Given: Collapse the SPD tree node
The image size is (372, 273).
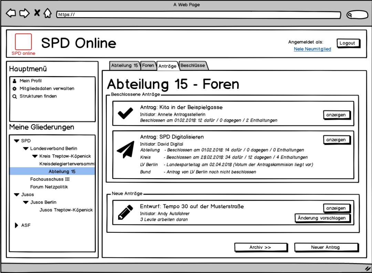Looking at the screenshot, I should [x=17, y=141].
